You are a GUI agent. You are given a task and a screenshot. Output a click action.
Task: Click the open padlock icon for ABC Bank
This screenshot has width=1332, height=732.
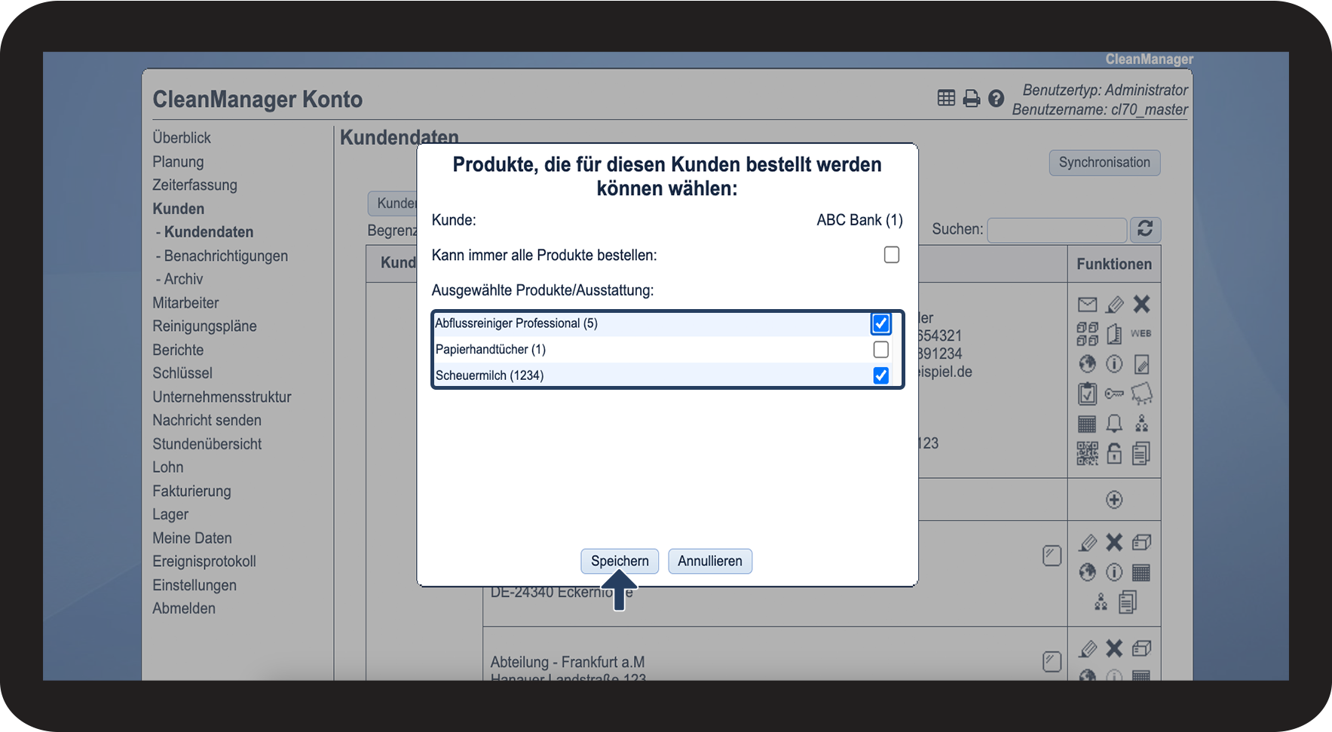pyautogui.click(x=1114, y=453)
